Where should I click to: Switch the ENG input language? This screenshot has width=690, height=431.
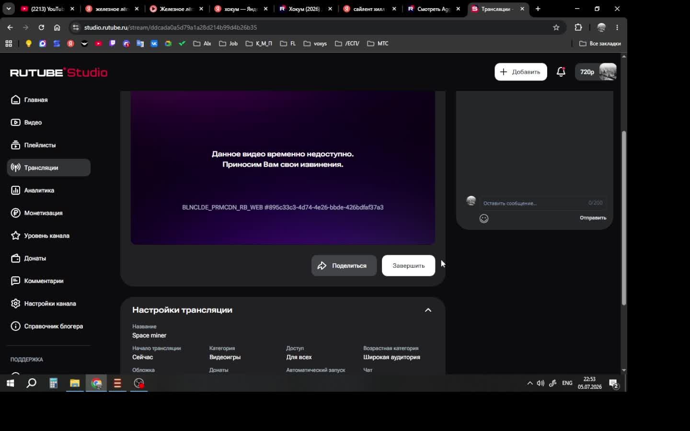coord(567,383)
